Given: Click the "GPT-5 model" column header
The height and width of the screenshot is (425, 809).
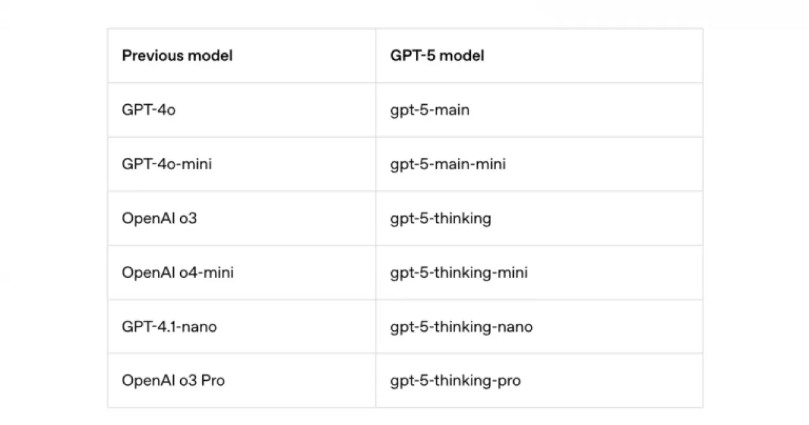Looking at the screenshot, I should click(437, 56).
